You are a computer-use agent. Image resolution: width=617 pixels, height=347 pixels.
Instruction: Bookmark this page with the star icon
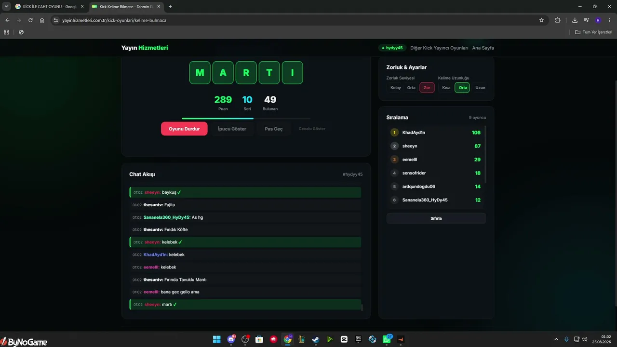[541, 20]
